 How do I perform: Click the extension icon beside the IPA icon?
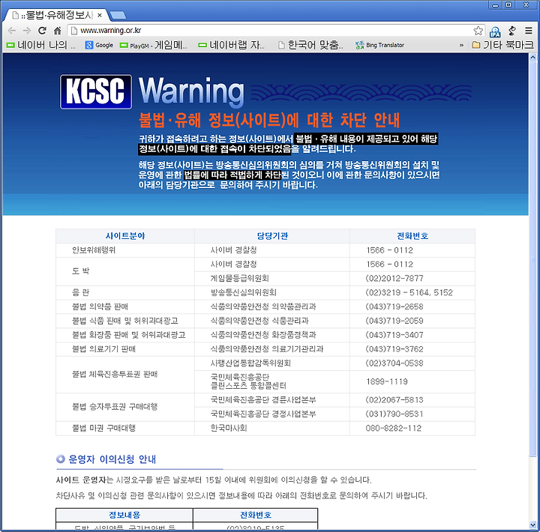[x=512, y=31]
